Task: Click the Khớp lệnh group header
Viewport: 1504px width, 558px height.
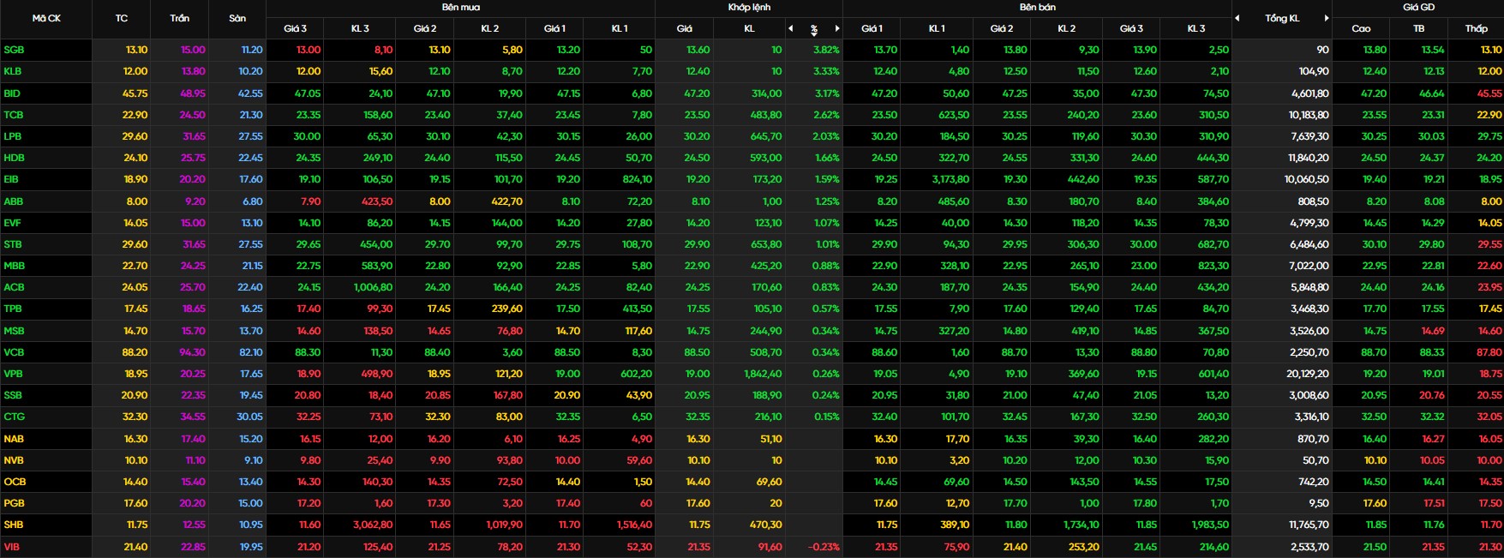Action: coord(749,7)
